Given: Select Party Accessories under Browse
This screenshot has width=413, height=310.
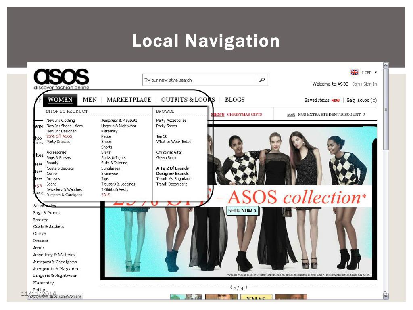Looking at the screenshot, I should pyautogui.click(x=171, y=120).
